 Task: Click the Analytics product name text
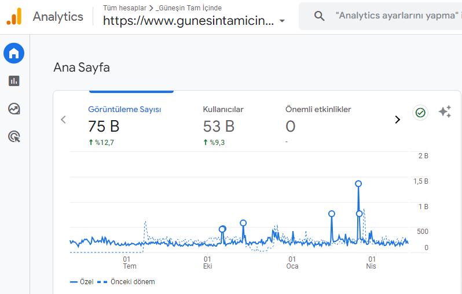point(58,17)
